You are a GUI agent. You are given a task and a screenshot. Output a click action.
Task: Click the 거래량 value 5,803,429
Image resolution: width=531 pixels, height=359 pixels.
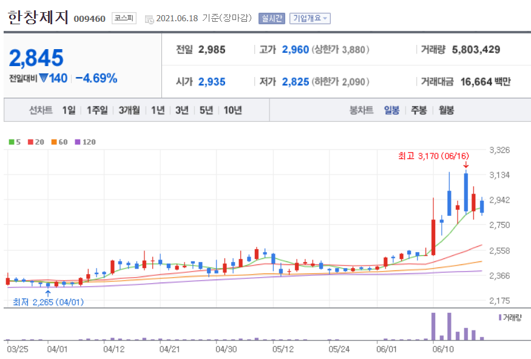point(476,50)
